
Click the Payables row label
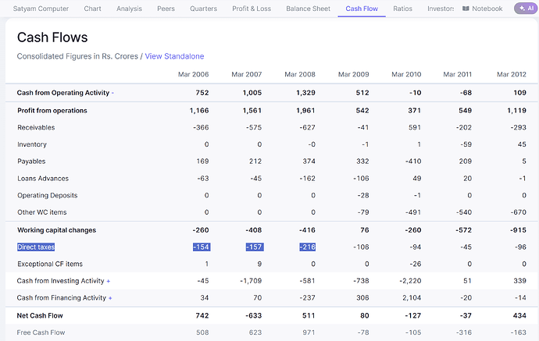[x=31, y=162]
